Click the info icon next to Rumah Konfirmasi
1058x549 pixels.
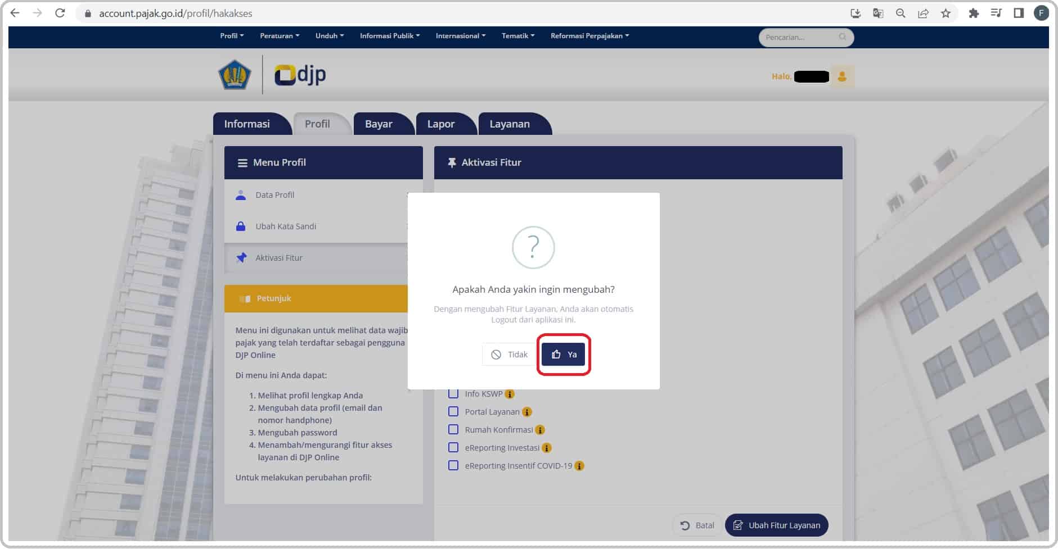540,430
